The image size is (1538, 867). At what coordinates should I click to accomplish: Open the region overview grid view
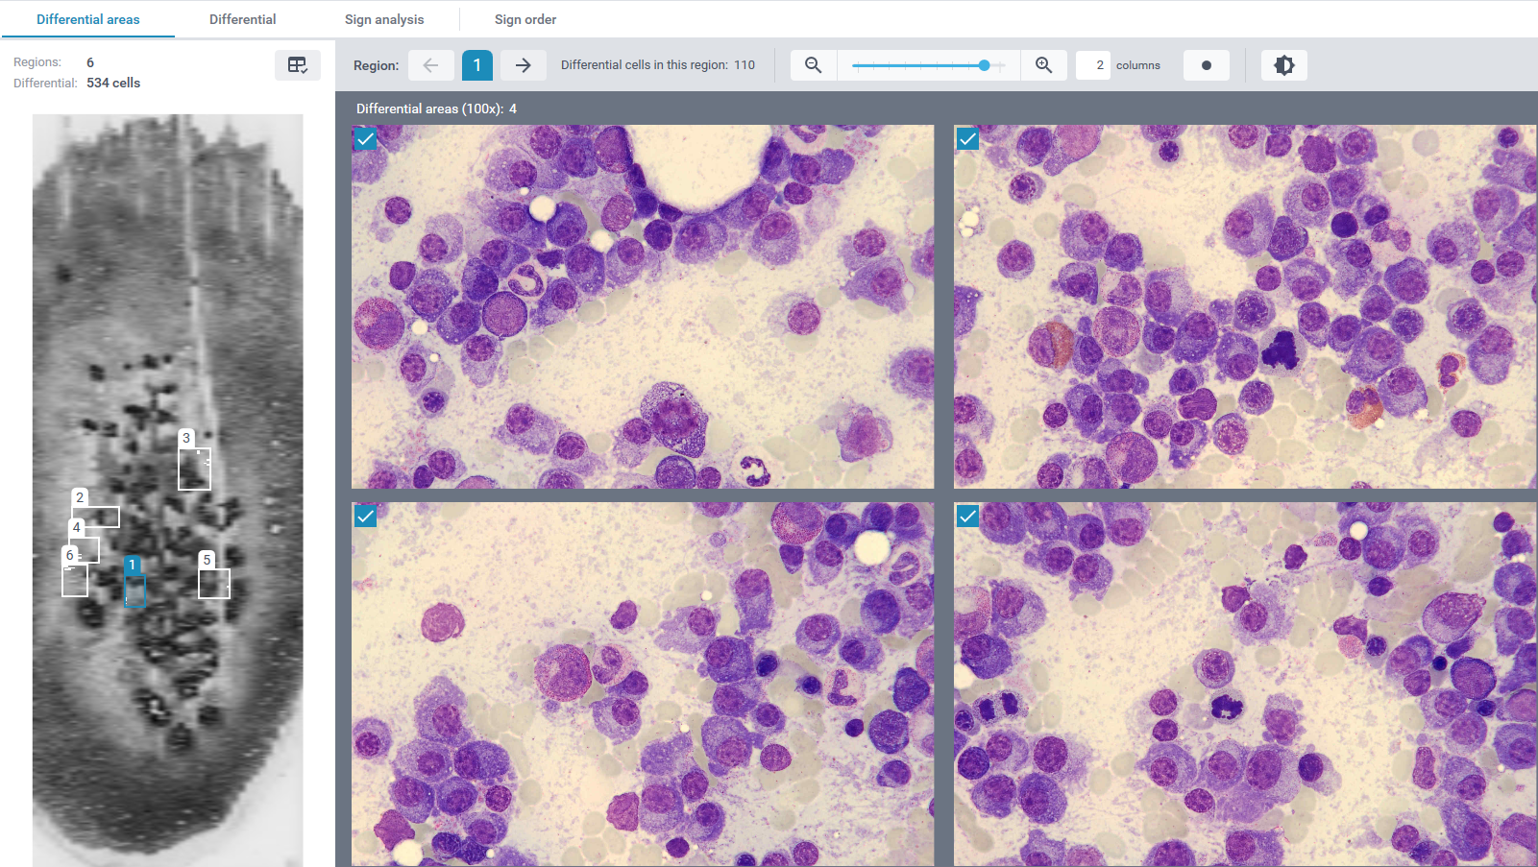tap(297, 65)
